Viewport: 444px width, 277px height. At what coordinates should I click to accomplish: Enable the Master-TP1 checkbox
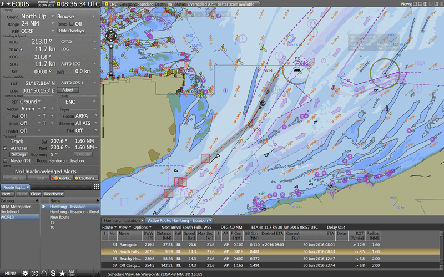(6, 160)
